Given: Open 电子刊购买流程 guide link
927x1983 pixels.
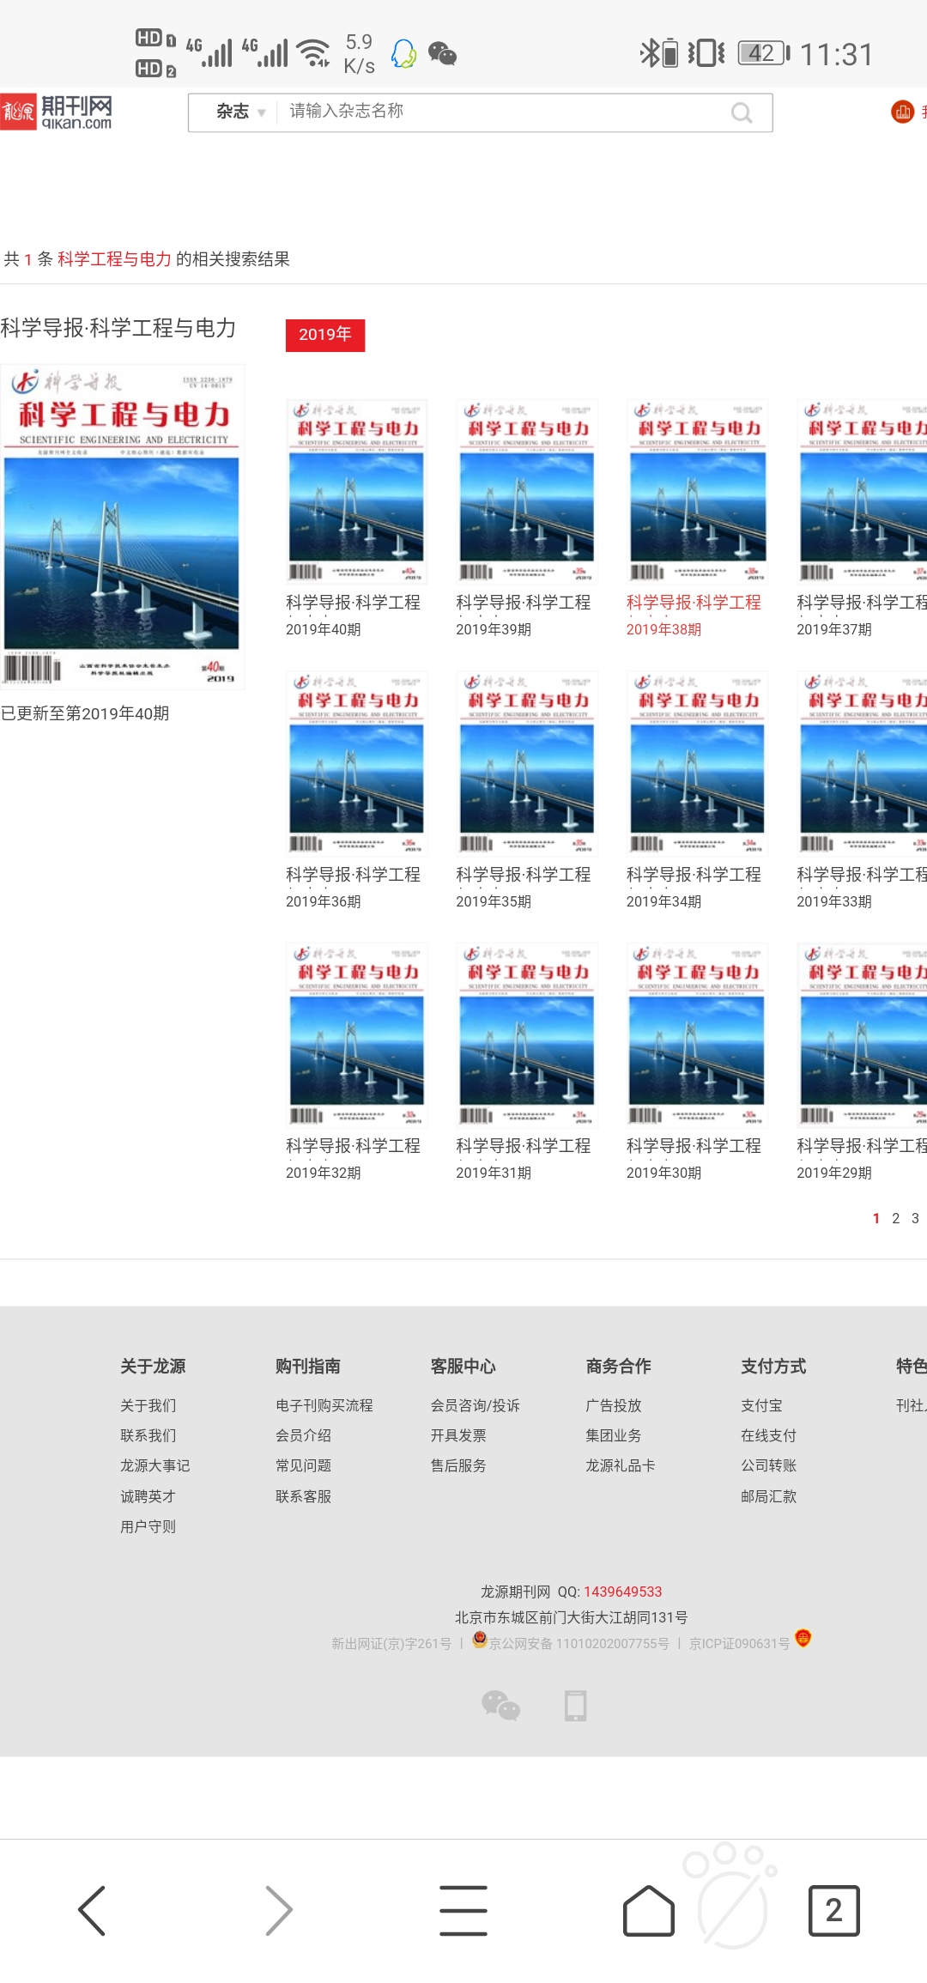Looking at the screenshot, I should (x=324, y=1405).
